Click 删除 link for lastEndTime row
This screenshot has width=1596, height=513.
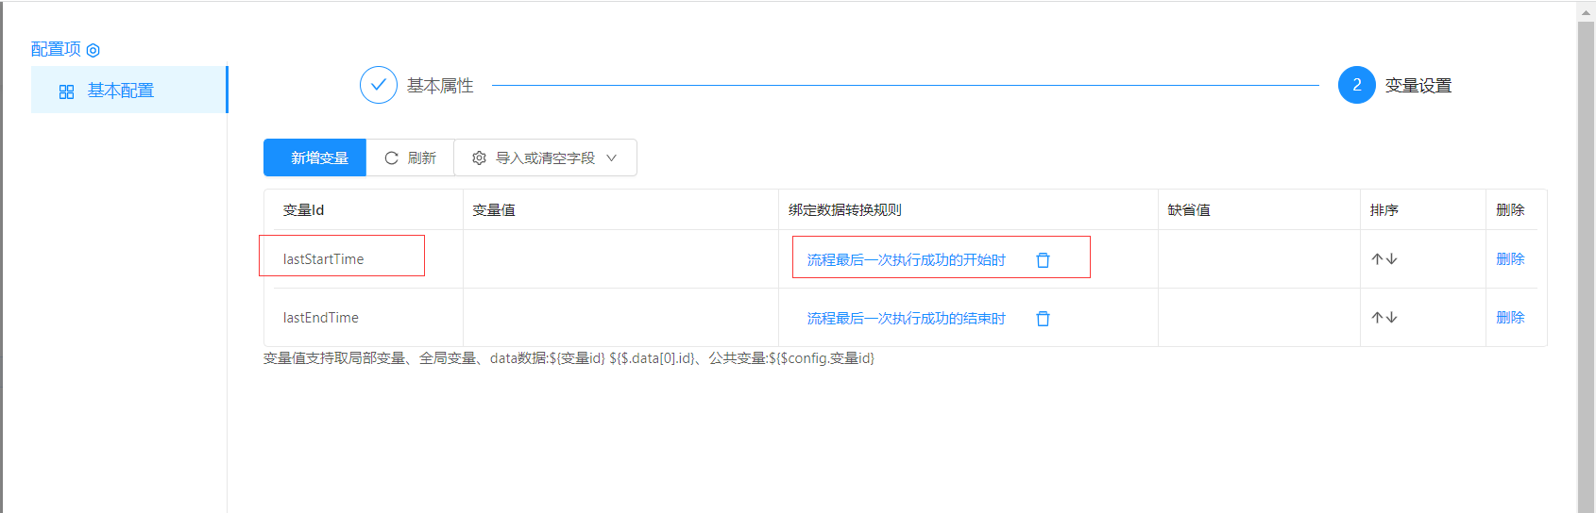pos(1509,318)
